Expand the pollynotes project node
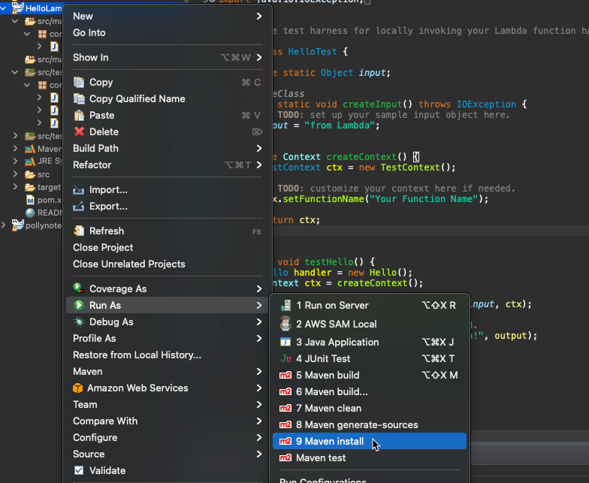The height and width of the screenshot is (483, 589). coord(3,225)
